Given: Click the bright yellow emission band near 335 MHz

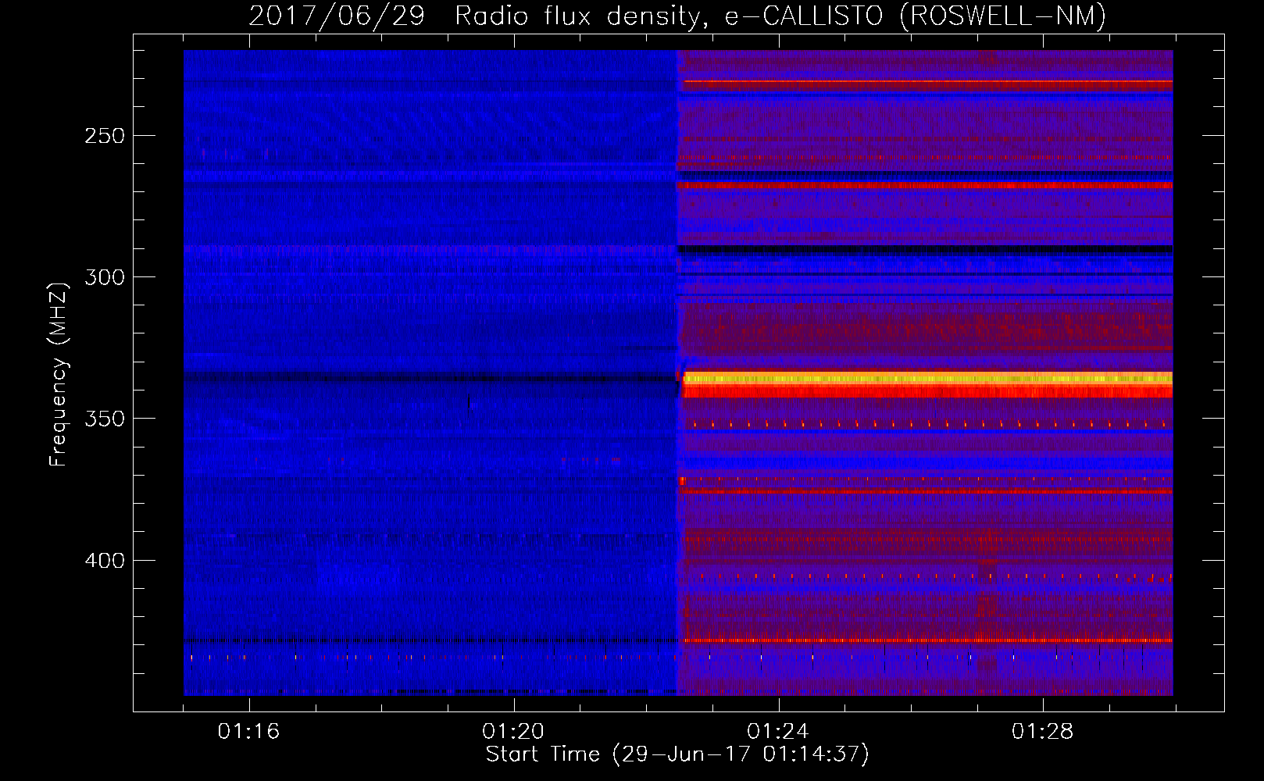Looking at the screenshot, I should pos(927,379).
